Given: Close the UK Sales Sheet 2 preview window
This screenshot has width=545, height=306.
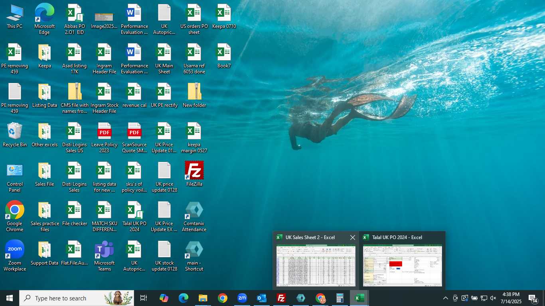Looking at the screenshot, I should pyautogui.click(x=352, y=237).
